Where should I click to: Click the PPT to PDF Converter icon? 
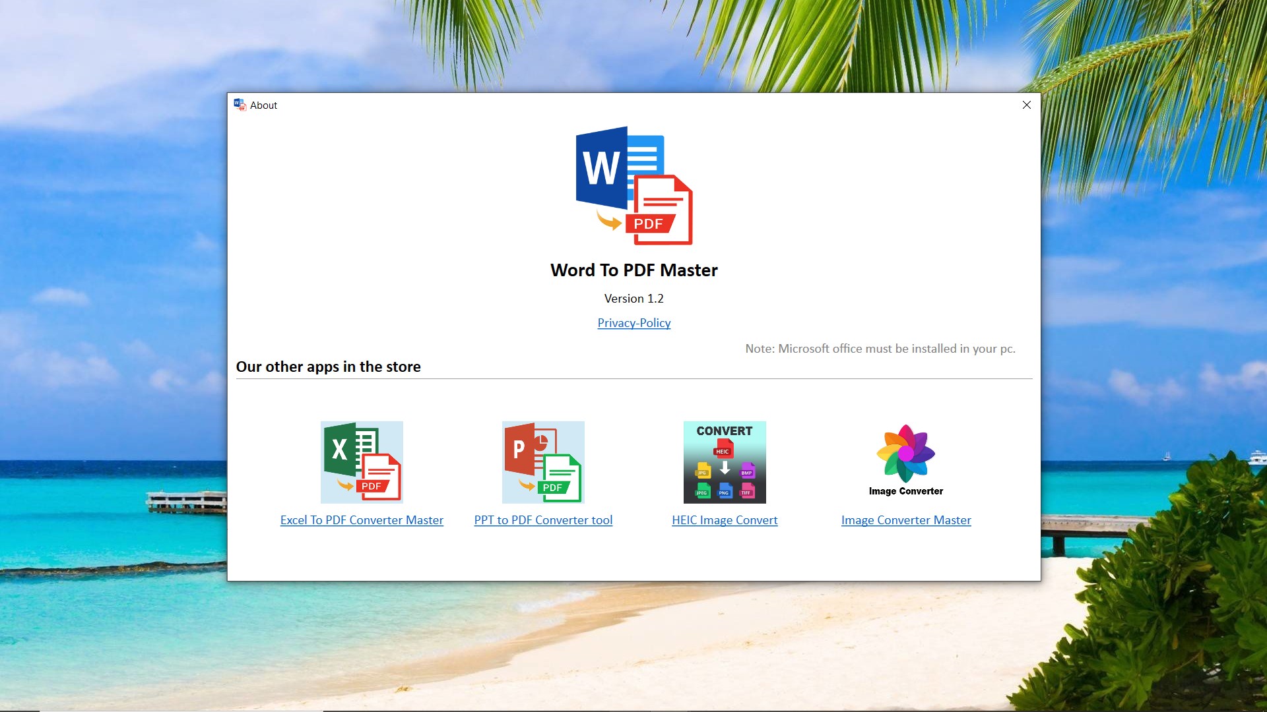(543, 462)
